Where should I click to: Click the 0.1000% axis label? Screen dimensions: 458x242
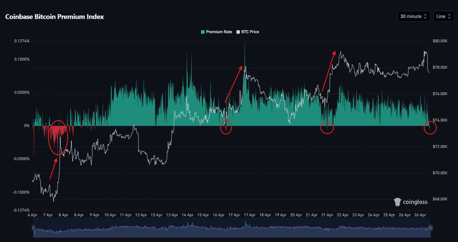(x=21, y=59)
